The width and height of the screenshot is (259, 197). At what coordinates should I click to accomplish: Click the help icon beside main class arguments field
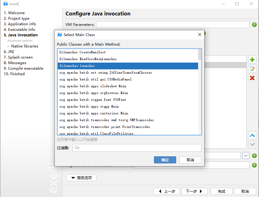pos(254,165)
